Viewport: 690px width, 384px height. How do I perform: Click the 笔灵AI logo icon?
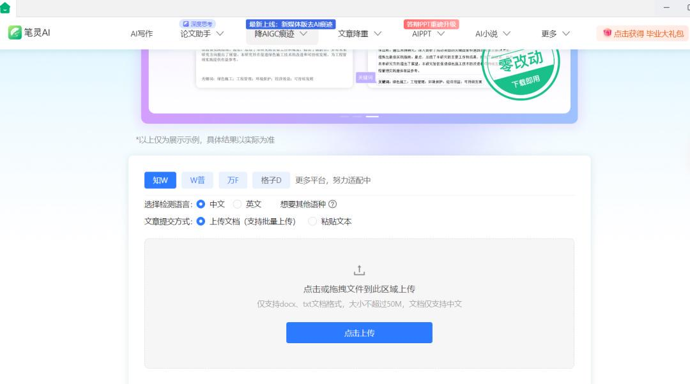click(x=15, y=33)
